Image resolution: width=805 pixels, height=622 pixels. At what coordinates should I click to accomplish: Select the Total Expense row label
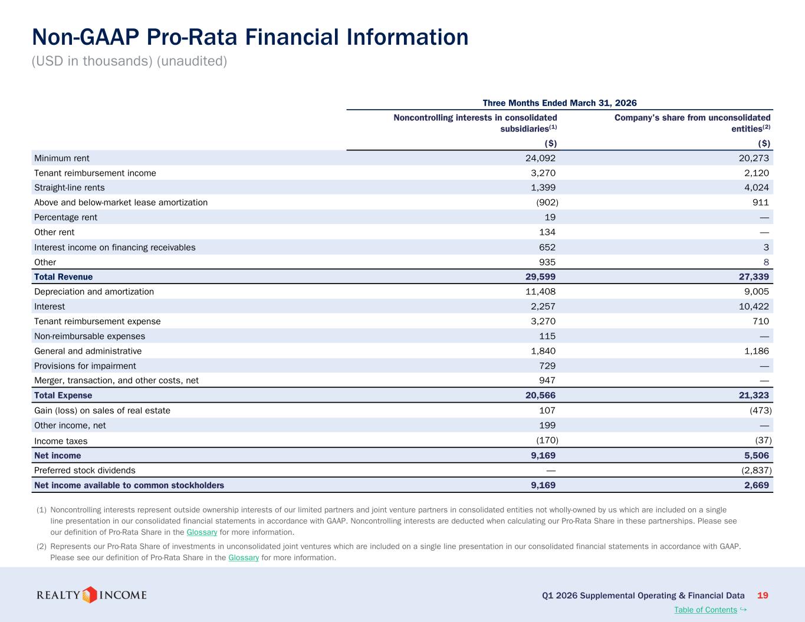(x=63, y=395)
